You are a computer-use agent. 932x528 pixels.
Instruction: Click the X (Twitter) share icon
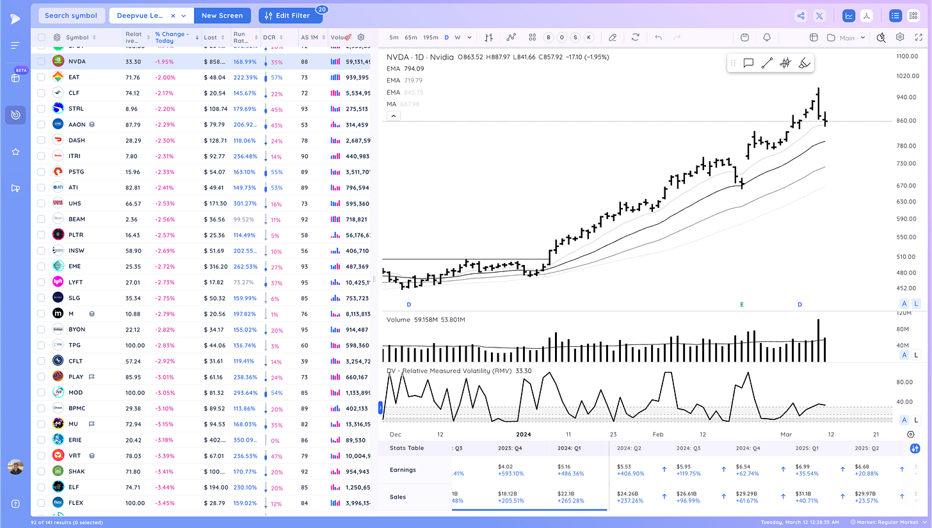[x=819, y=15]
